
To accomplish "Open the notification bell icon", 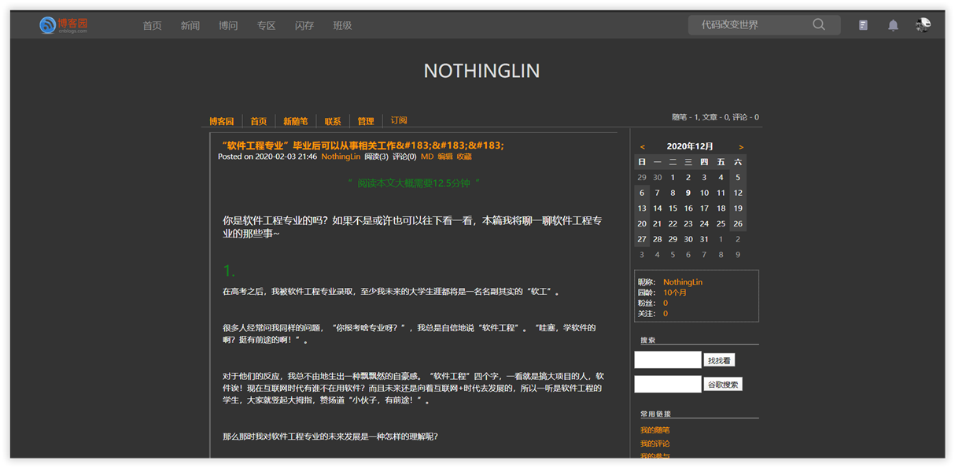I will coord(893,25).
